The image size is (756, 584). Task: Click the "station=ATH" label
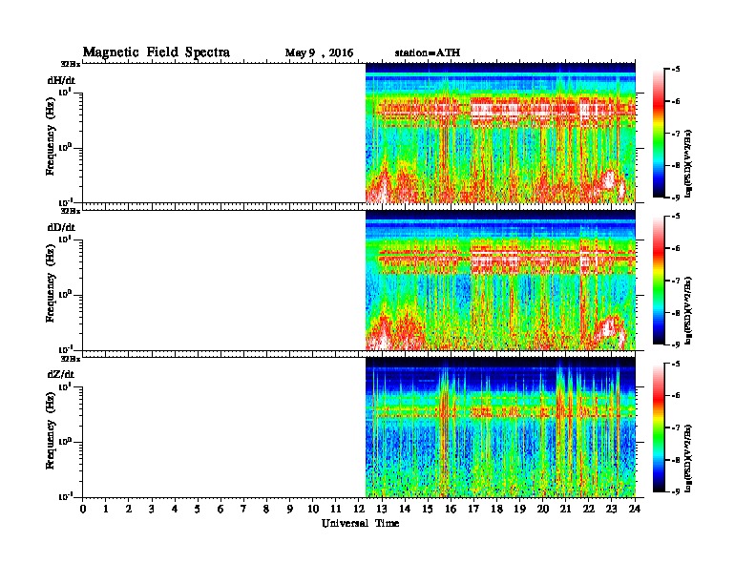point(428,52)
